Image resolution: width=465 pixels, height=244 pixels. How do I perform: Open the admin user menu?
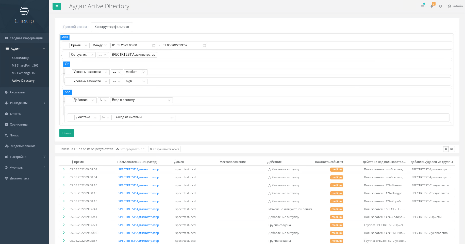(x=455, y=6)
